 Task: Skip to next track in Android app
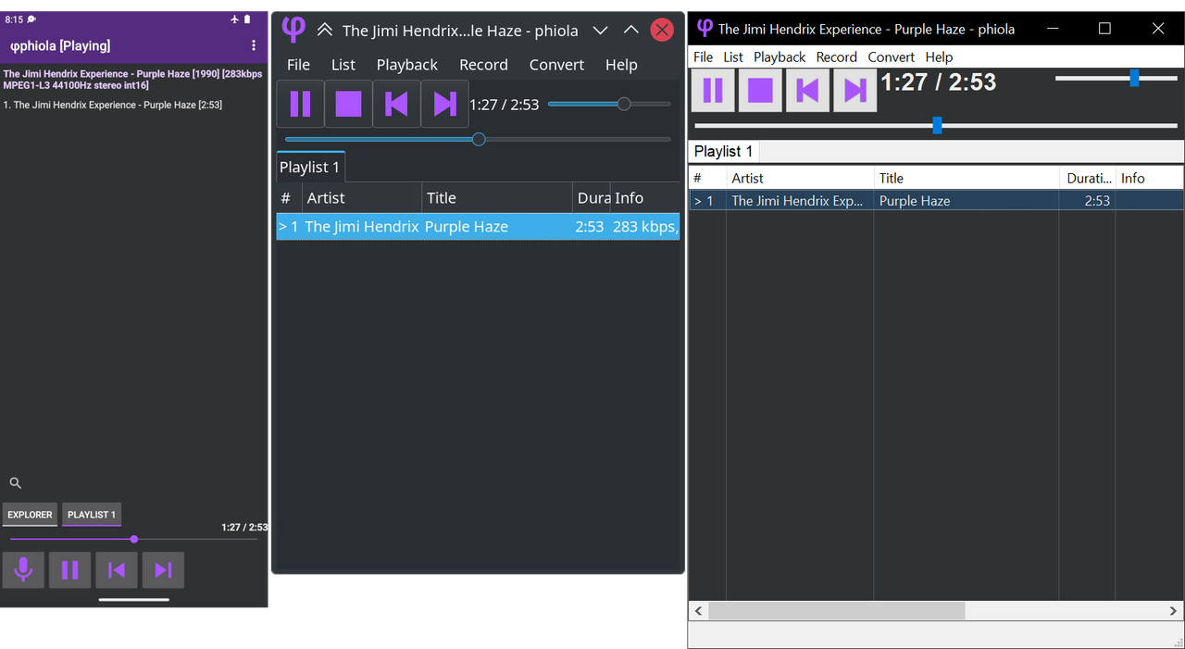click(x=163, y=570)
